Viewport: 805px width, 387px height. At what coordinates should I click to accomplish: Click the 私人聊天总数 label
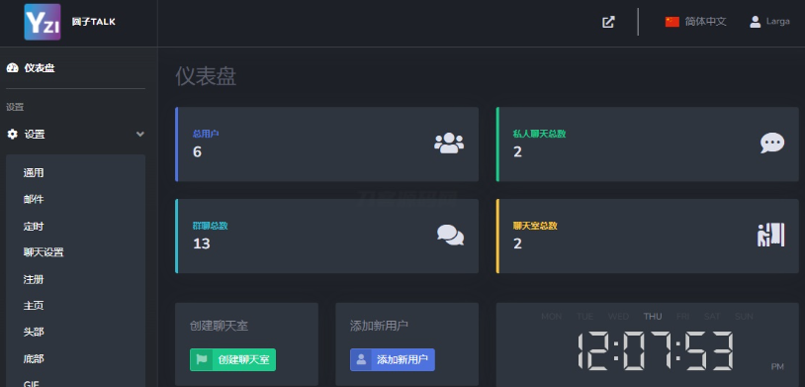540,134
